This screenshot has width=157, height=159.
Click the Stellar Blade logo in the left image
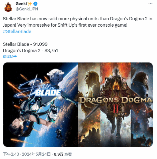click(x=39, y=89)
